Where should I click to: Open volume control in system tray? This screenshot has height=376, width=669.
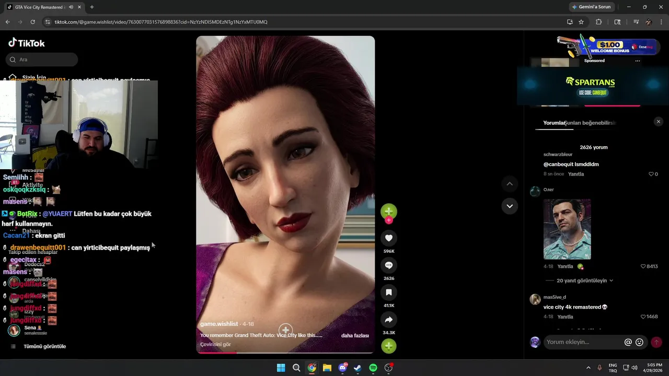coord(635,368)
